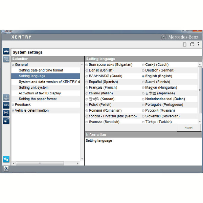Click language list vertical scrollbar thumb
Image resolution: width=203 pixels, height=203 pixels.
200,90
